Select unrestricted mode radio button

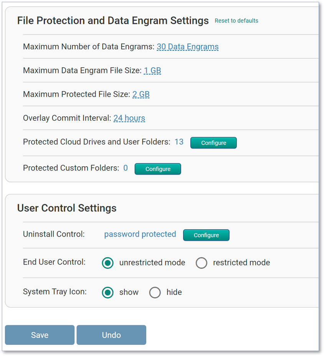108,263
